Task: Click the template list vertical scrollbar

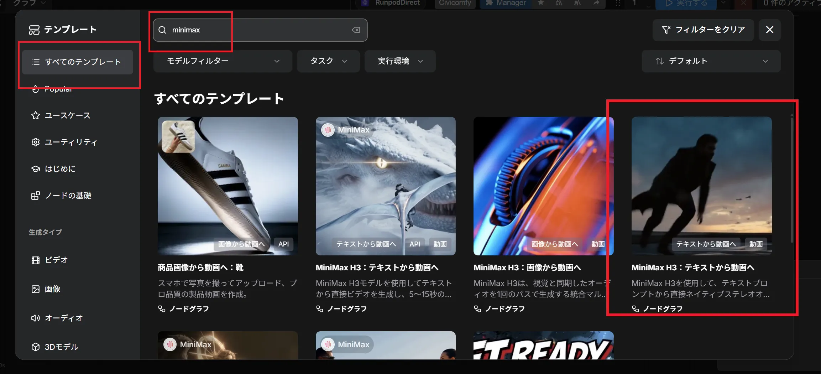Action: coord(792,180)
